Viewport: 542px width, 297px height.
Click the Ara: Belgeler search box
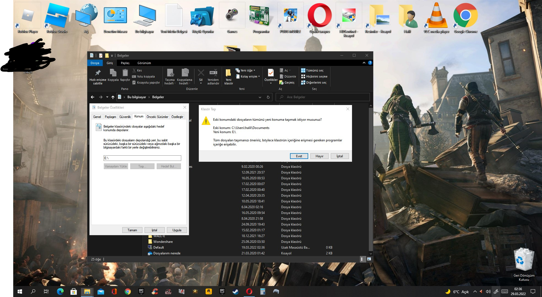click(323, 97)
